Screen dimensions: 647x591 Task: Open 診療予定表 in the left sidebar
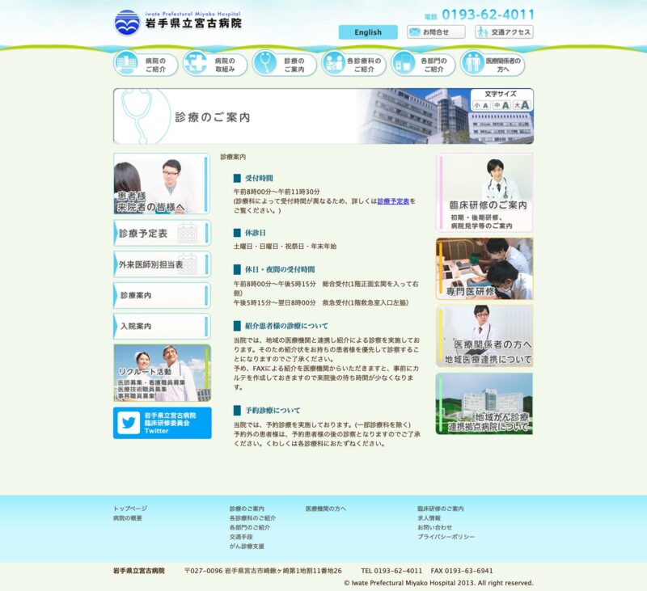pyautogui.click(x=162, y=233)
